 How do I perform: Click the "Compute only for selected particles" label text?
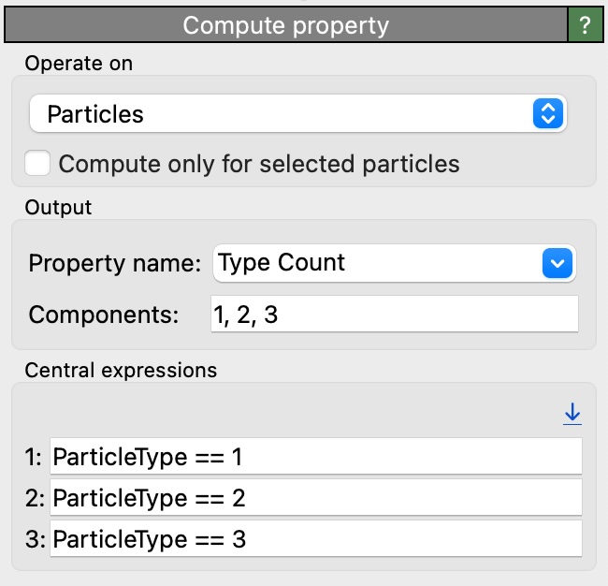259,165
